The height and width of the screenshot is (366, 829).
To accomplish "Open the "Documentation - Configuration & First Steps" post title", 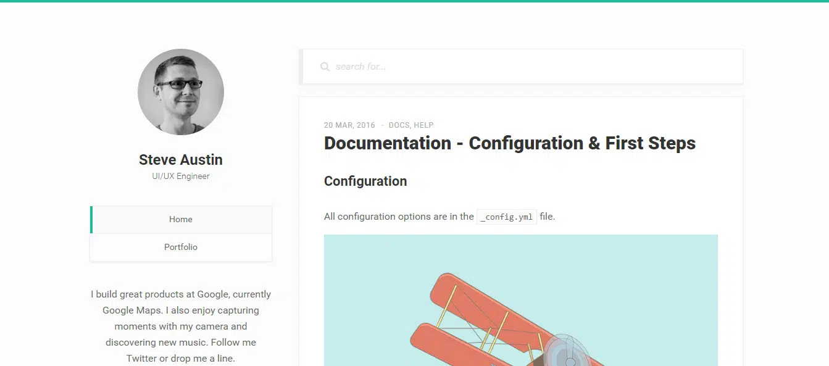I will (x=509, y=143).
